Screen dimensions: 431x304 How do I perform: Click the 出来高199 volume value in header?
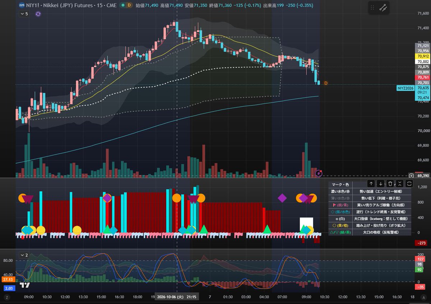tap(273, 5)
